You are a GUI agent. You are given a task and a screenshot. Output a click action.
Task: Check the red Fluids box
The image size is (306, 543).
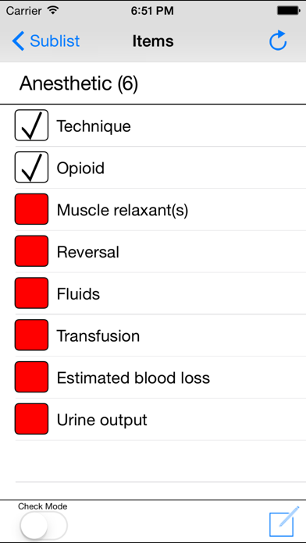[31, 293]
